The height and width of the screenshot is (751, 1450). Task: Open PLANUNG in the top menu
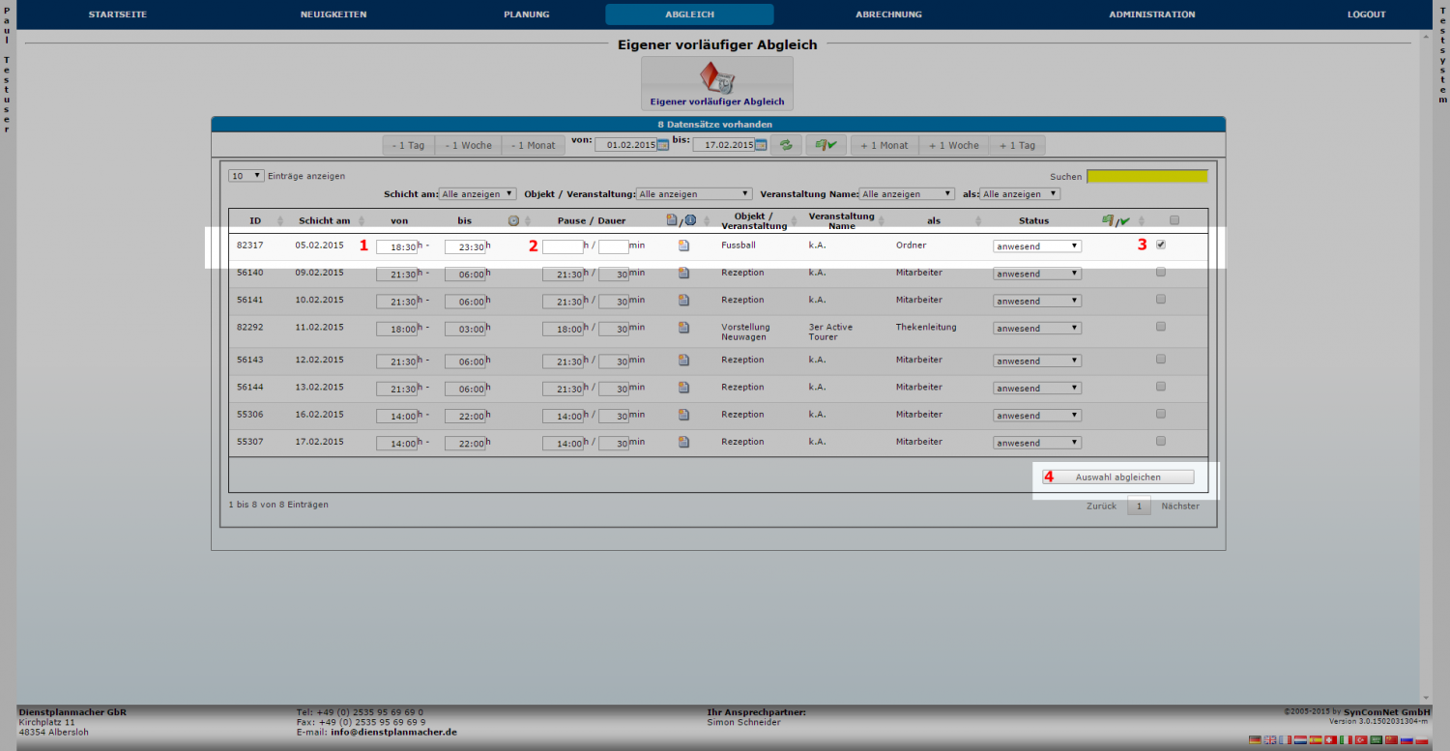(526, 14)
